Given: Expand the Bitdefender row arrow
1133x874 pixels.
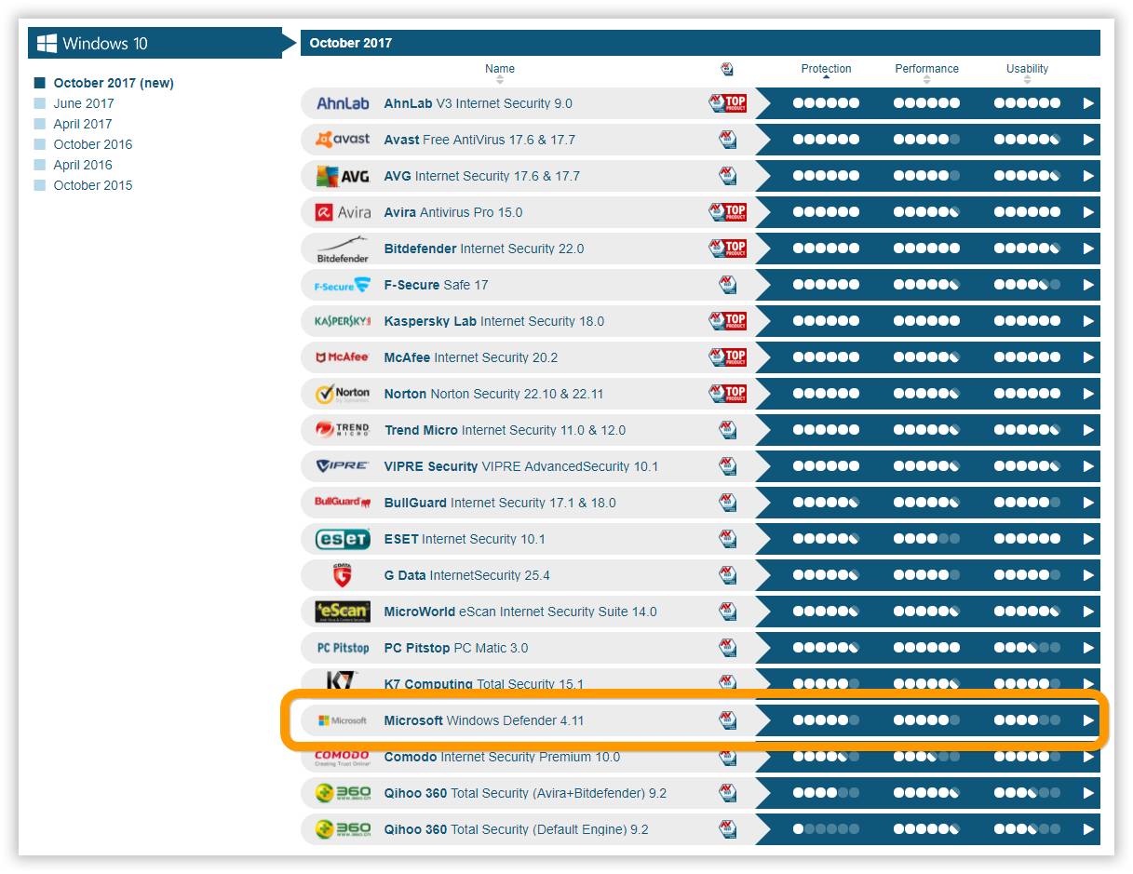Looking at the screenshot, I should pos(1088,249).
